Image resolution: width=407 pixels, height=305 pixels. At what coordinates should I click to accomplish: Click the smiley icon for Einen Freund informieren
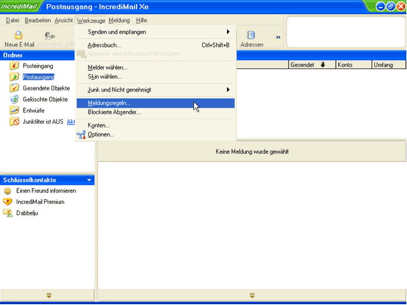tap(7, 191)
